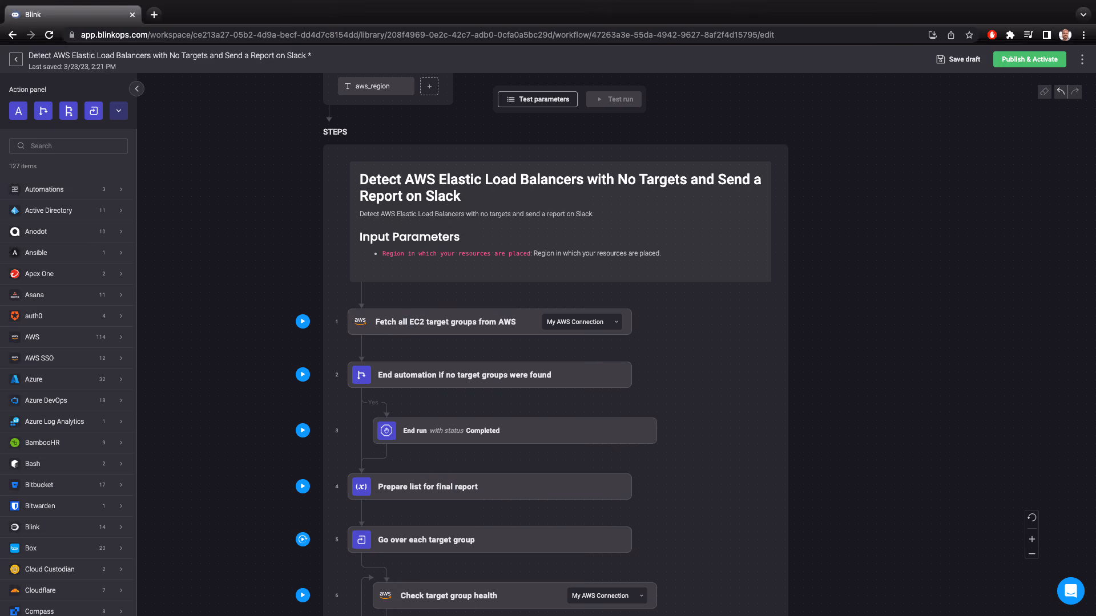Open the Bitbucket actions list
1096x616 pixels.
(x=68, y=485)
